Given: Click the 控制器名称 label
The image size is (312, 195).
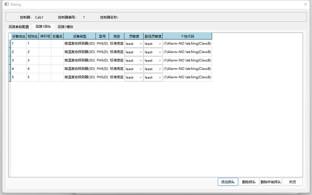Looking at the screenshot, I should click(109, 17).
